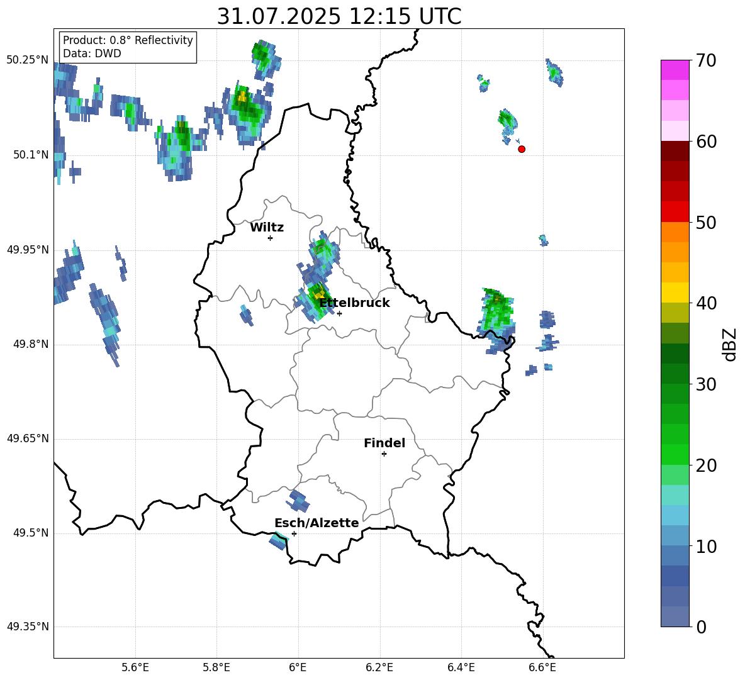Click the 10 tick on the colorbar
The height and width of the screenshot is (680, 745).
705,547
